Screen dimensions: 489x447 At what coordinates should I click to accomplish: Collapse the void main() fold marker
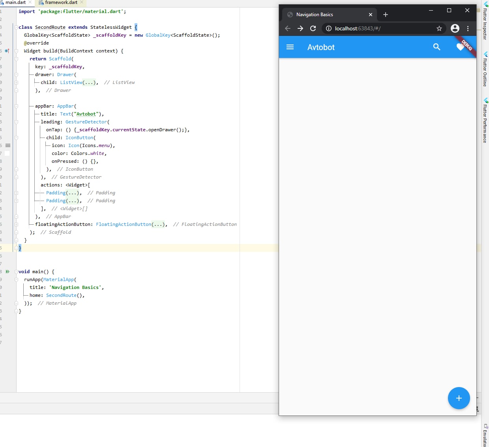coord(16,272)
